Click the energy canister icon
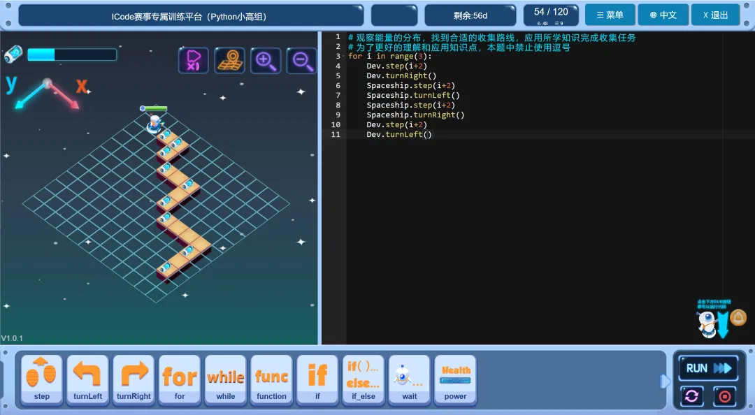Screen dimensions: 755x415 [13, 54]
